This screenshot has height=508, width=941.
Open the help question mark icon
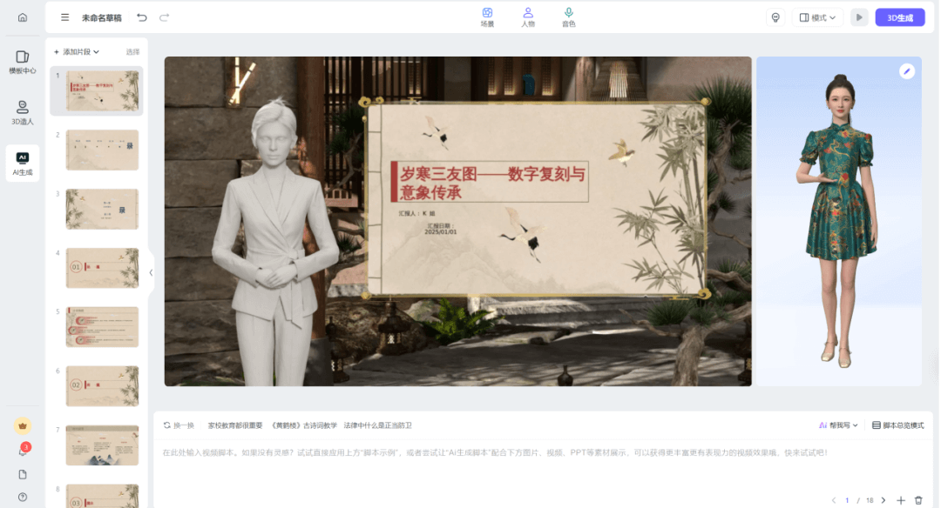(x=22, y=497)
